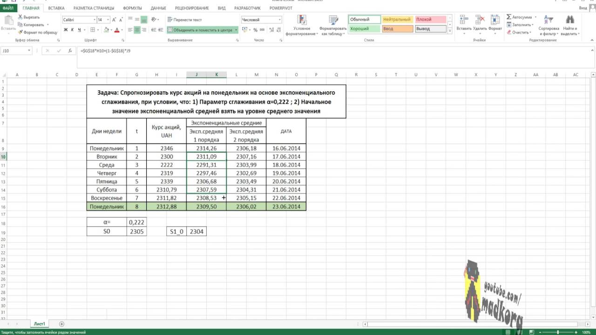Switch to the ВСТАВКА ribbon tab
Screen dimensions: 596x335
tap(56, 8)
